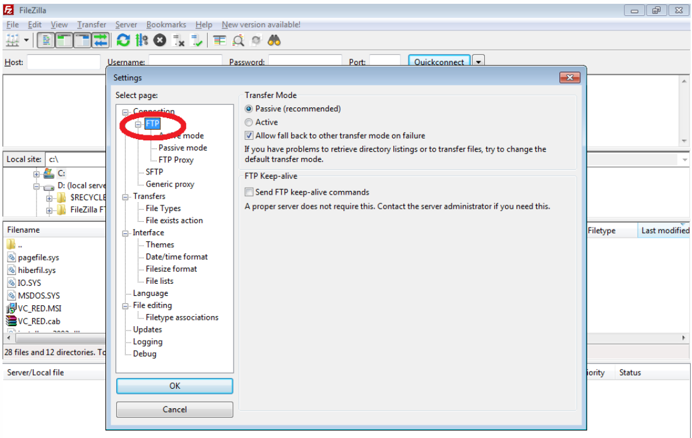
Task: Search files with binoculars icon
Action: (x=274, y=40)
